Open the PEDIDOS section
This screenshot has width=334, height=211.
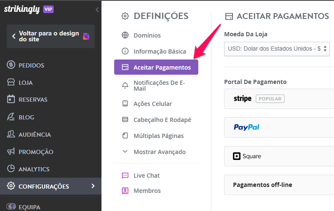[x=31, y=65]
